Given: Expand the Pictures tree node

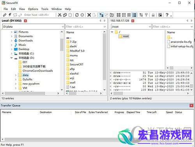Looking at the screenshot, I should (x=12, y=32).
